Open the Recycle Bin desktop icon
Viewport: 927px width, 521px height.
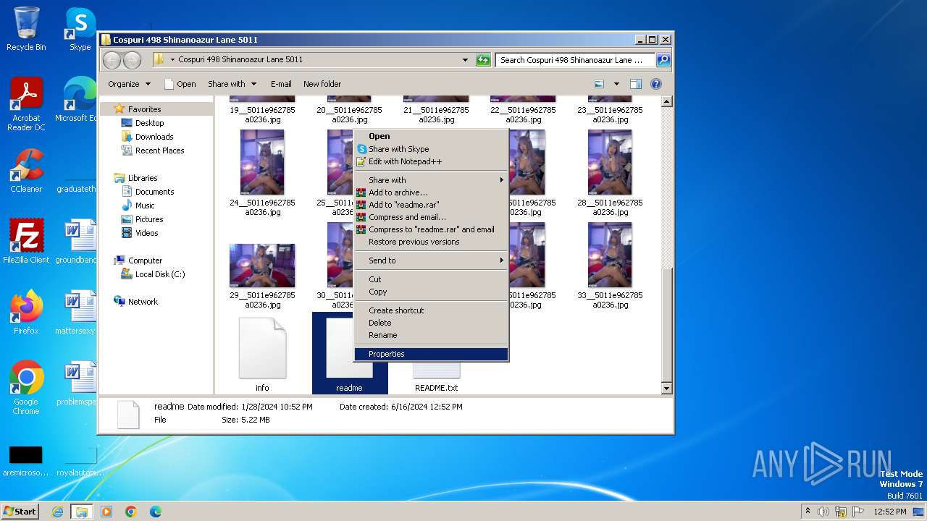(26, 29)
